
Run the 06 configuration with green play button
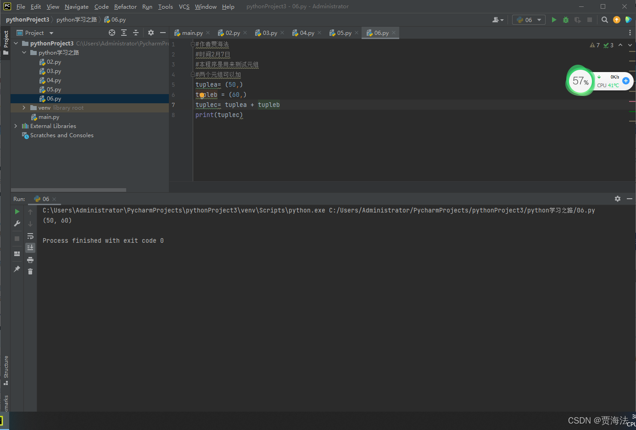[x=554, y=20]
